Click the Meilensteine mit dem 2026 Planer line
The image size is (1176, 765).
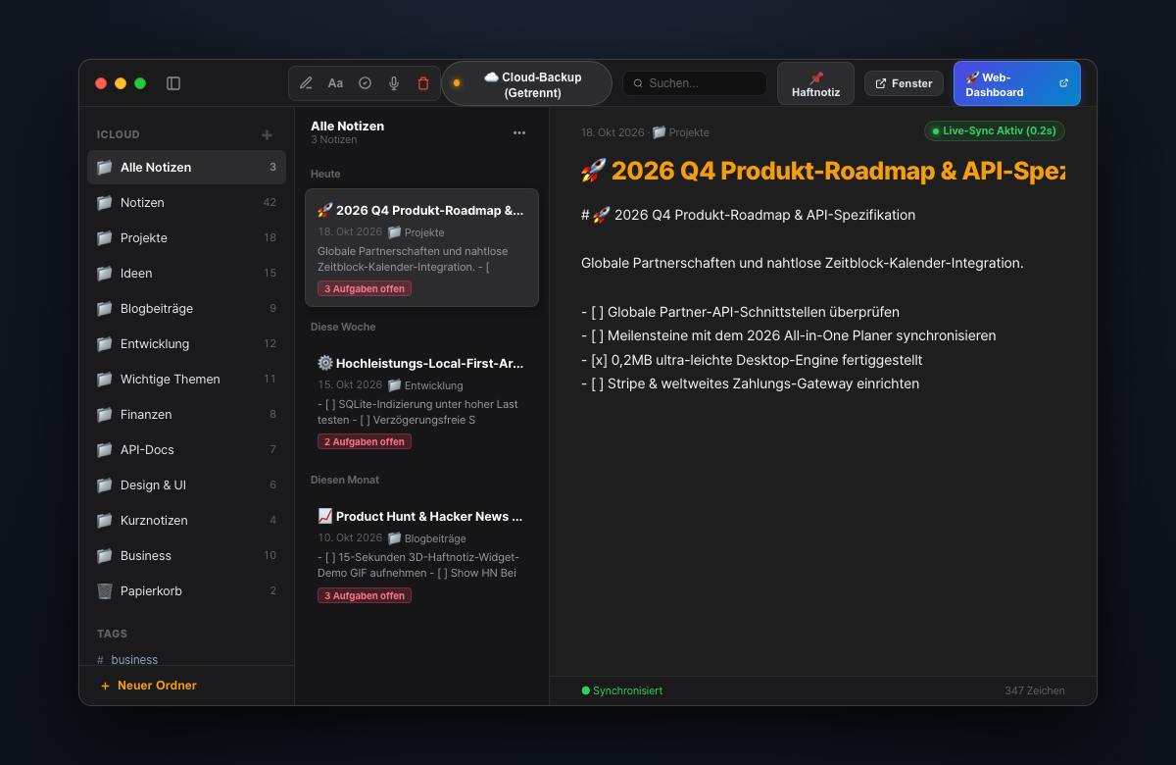pyautogui.click(x=788, y=335)
